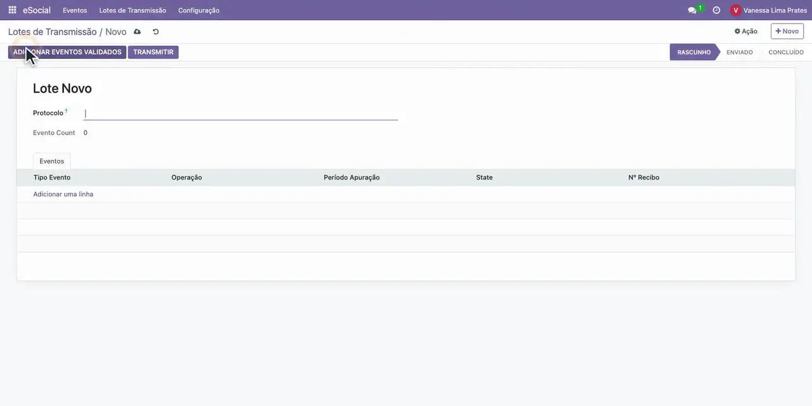Select the Rascunho status stage
Image resolution: width=812 pixels, height=406 pixels.
(x=693, y=52)
